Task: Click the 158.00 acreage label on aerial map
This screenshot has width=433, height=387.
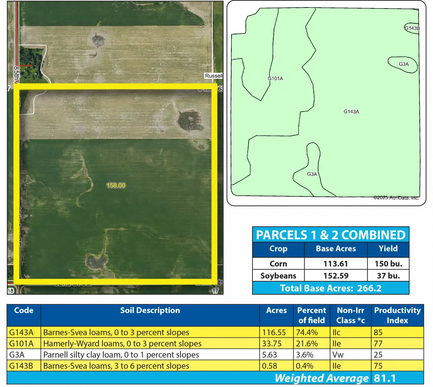Action: tap(116, 185)
